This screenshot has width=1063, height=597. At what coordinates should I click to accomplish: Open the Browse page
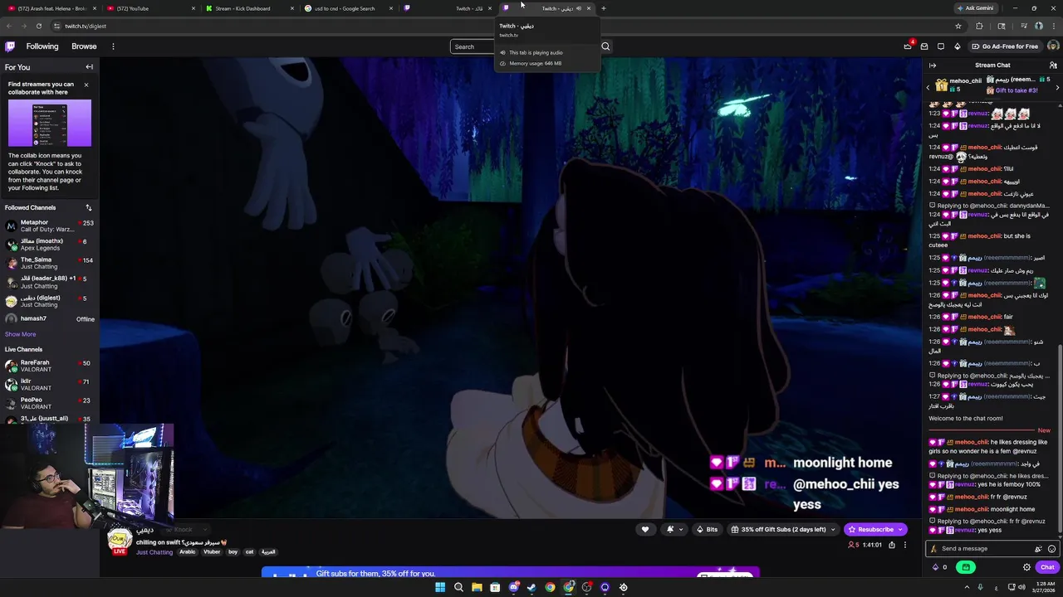click(84, 46)
